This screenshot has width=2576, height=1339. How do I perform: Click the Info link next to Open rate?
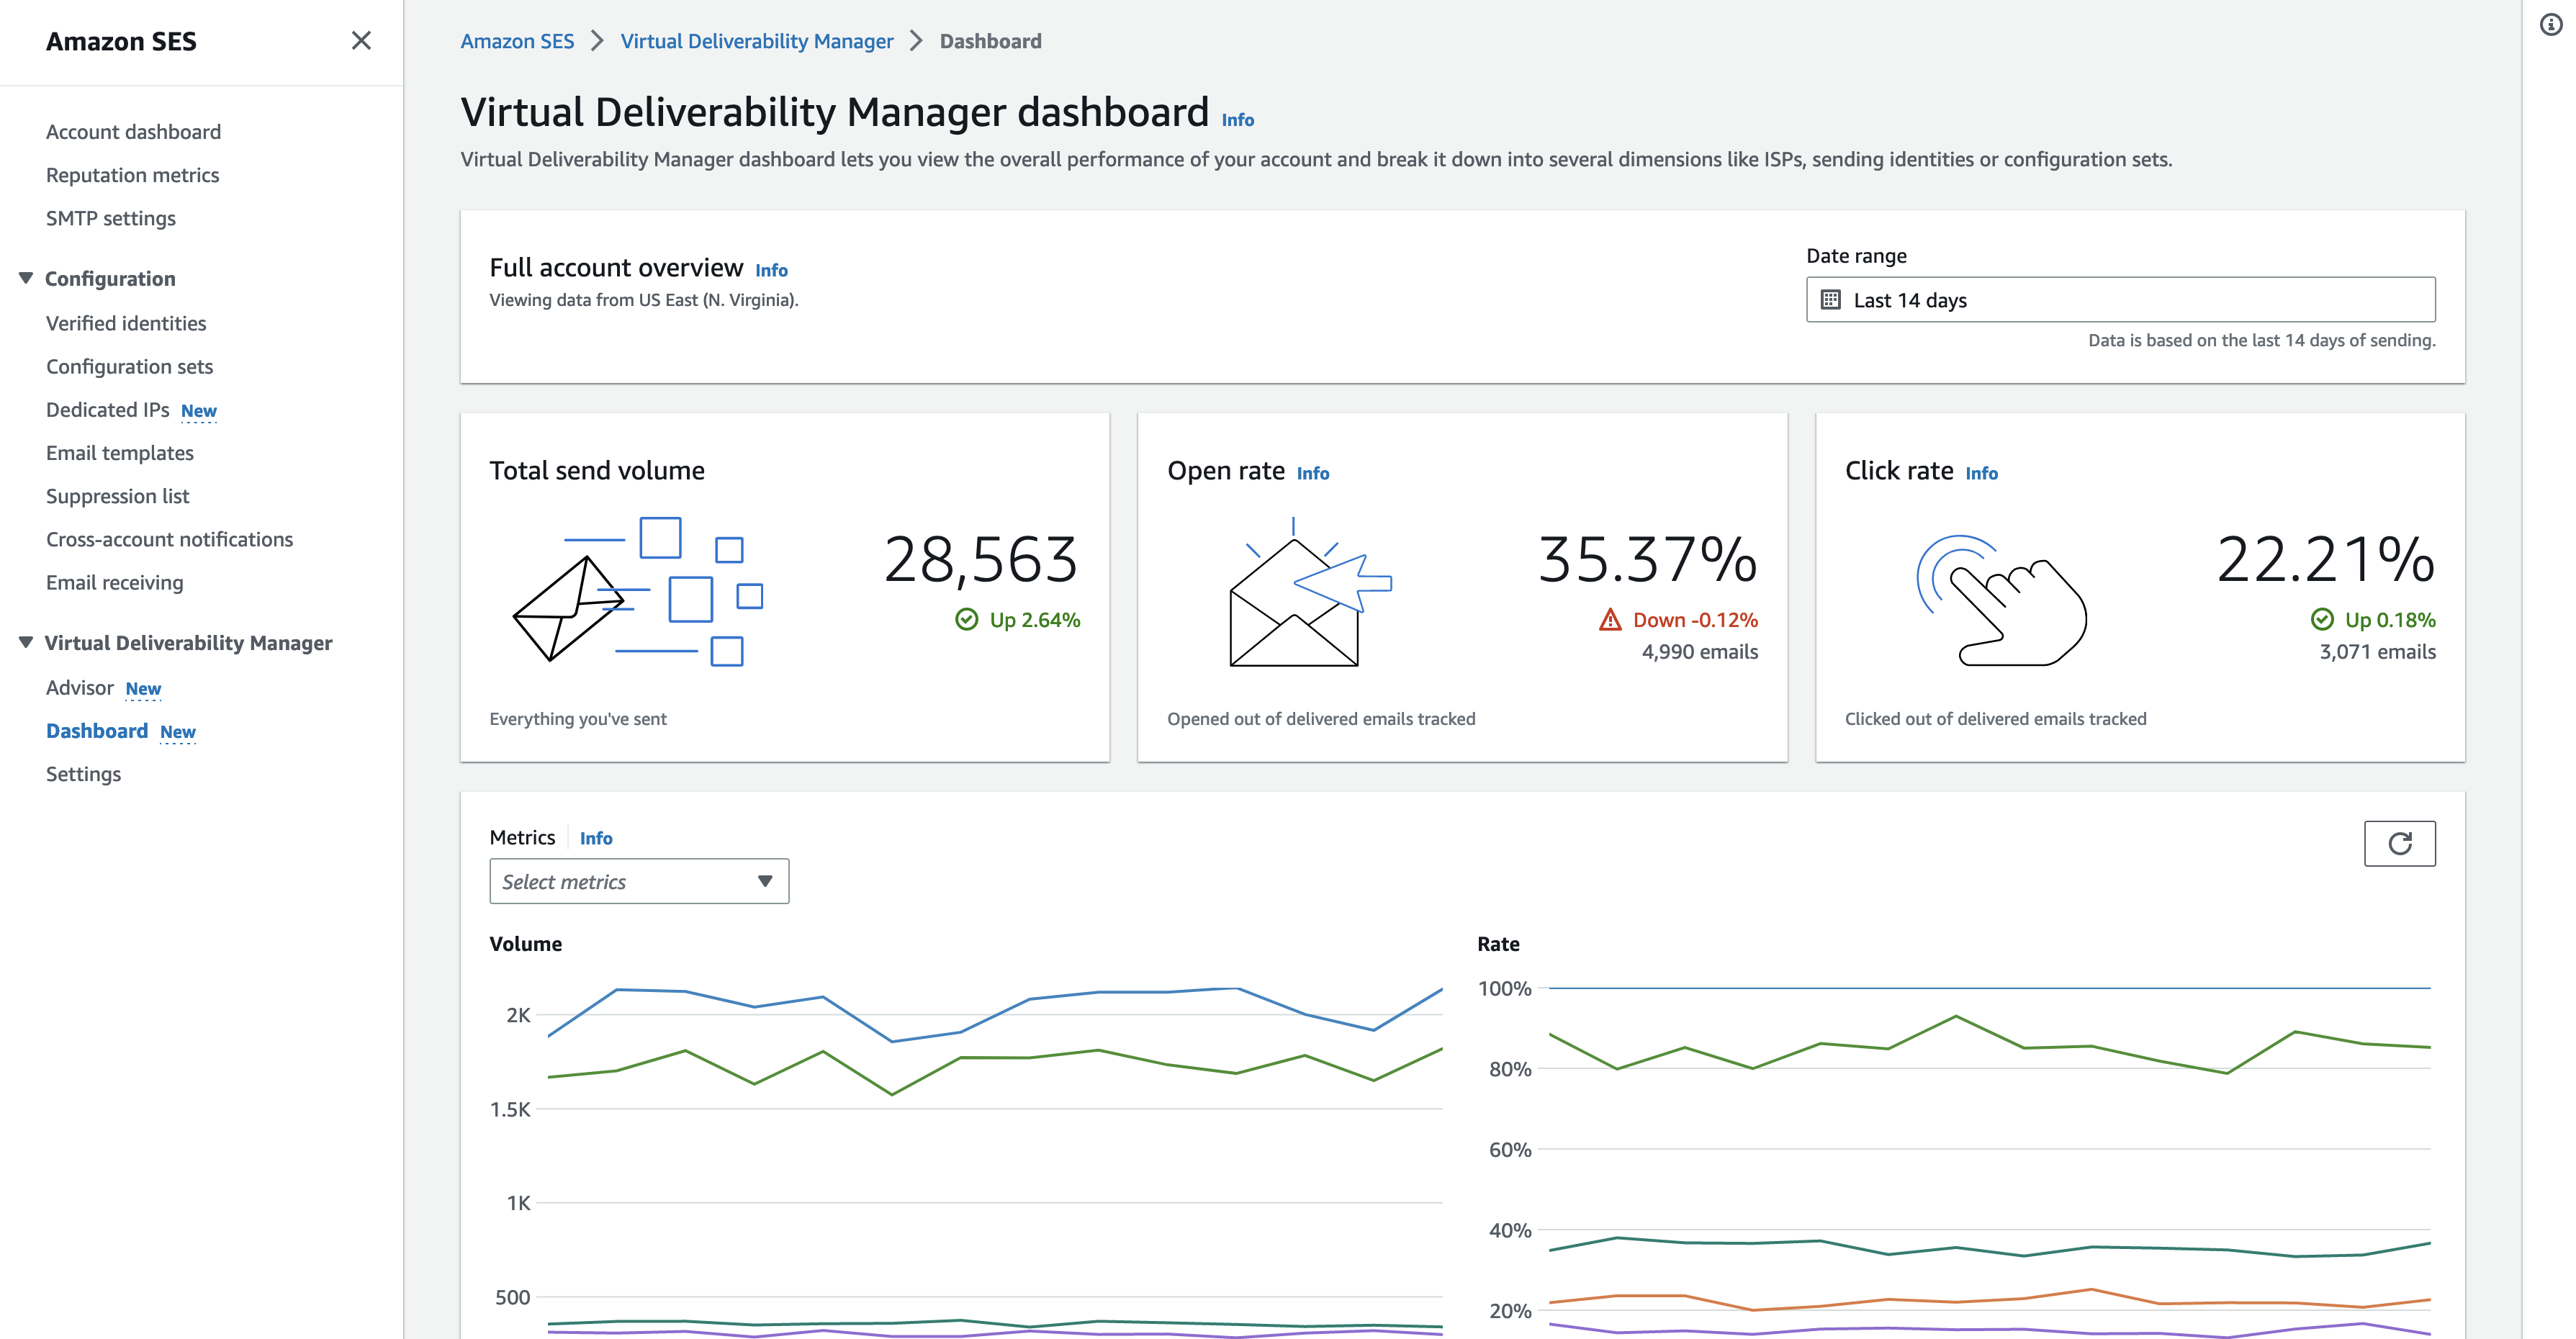1312,472
